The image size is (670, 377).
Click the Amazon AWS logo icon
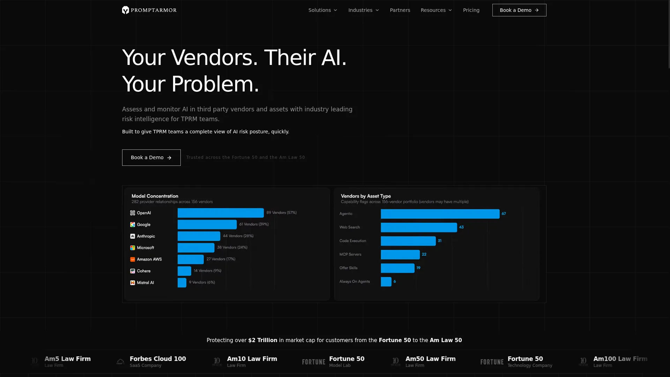pos(133,259)
